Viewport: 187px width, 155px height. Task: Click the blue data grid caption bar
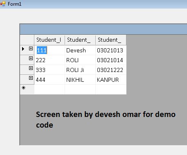(x=104, y=29)
